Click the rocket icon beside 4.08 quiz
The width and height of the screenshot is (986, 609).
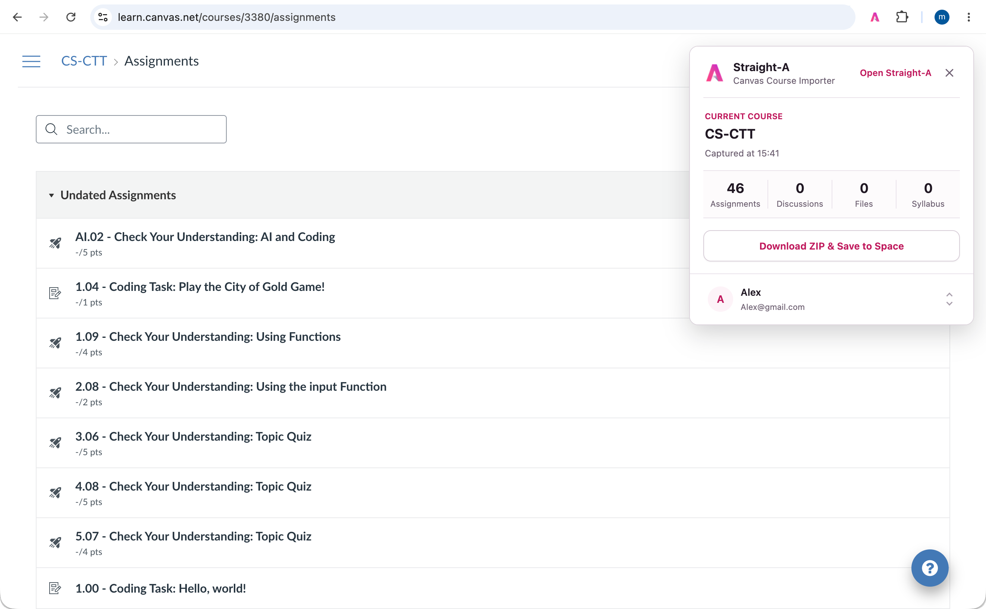tap(55, 493)
